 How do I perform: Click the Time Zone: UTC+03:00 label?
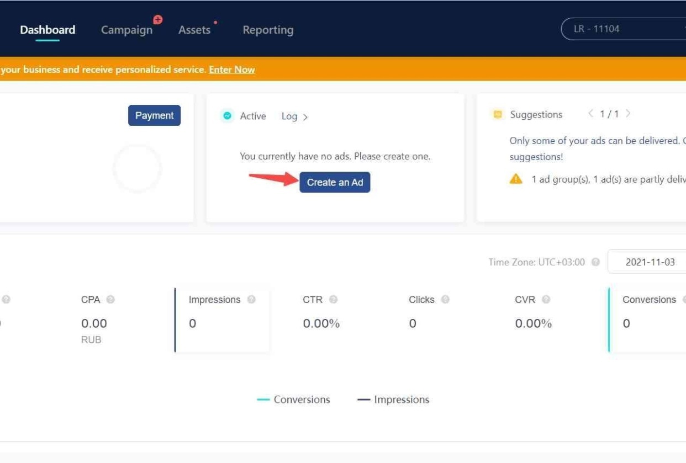point(536,262)
